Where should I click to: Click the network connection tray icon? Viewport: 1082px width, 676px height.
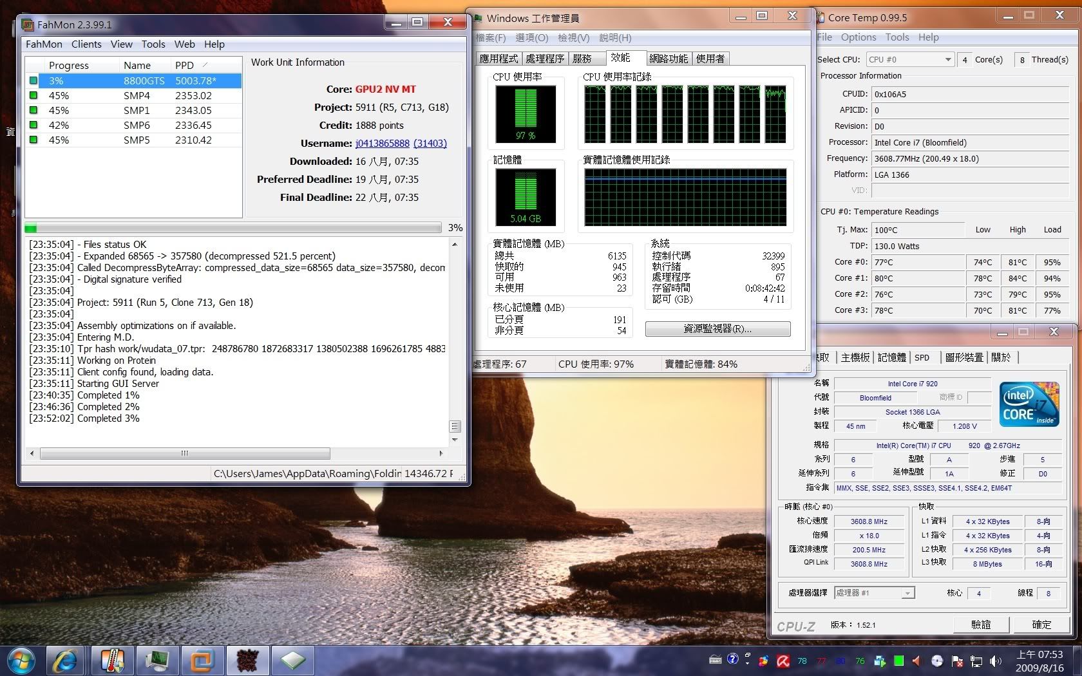coord(976,661)
